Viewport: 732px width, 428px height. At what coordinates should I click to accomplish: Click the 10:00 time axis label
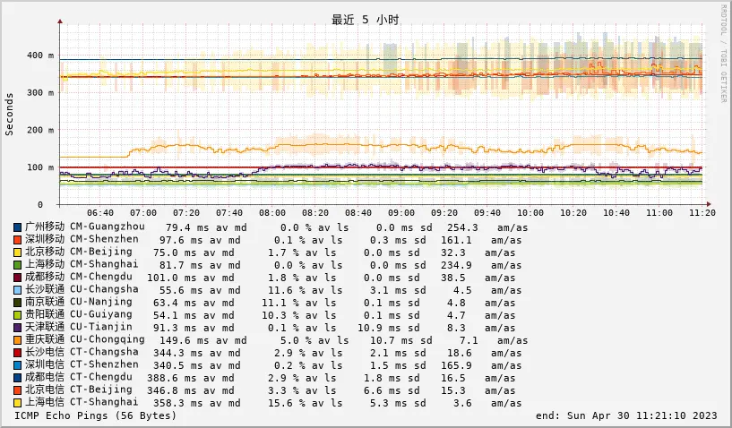click(530, 213)
